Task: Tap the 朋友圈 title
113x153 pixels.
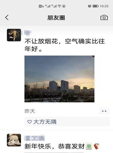Action: point(56,18)
